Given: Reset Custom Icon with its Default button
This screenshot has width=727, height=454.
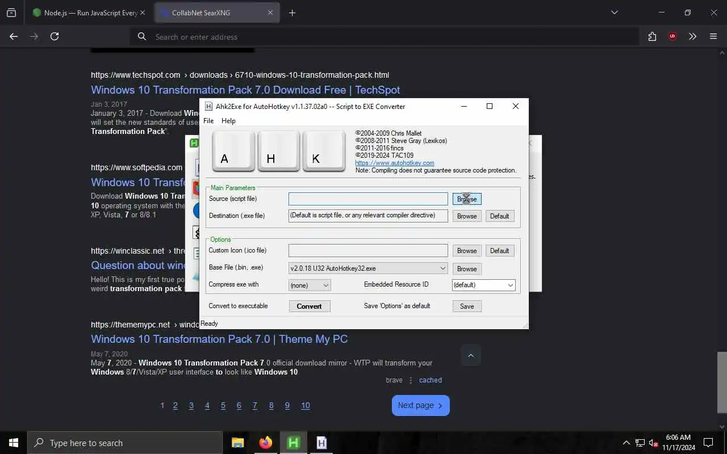Looking at the screenshot, I should pyautogui.click(x=500, y=251).
